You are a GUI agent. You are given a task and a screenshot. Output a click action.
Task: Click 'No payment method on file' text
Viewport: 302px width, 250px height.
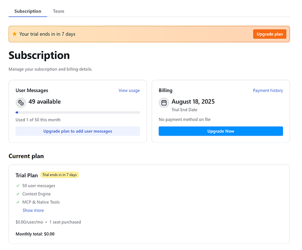tap(184, 119)
